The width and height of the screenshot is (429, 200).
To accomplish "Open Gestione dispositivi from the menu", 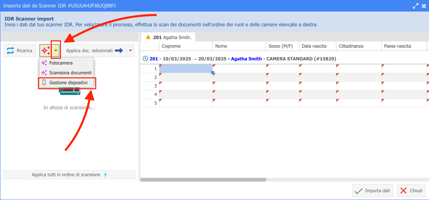I will (68, 83).
